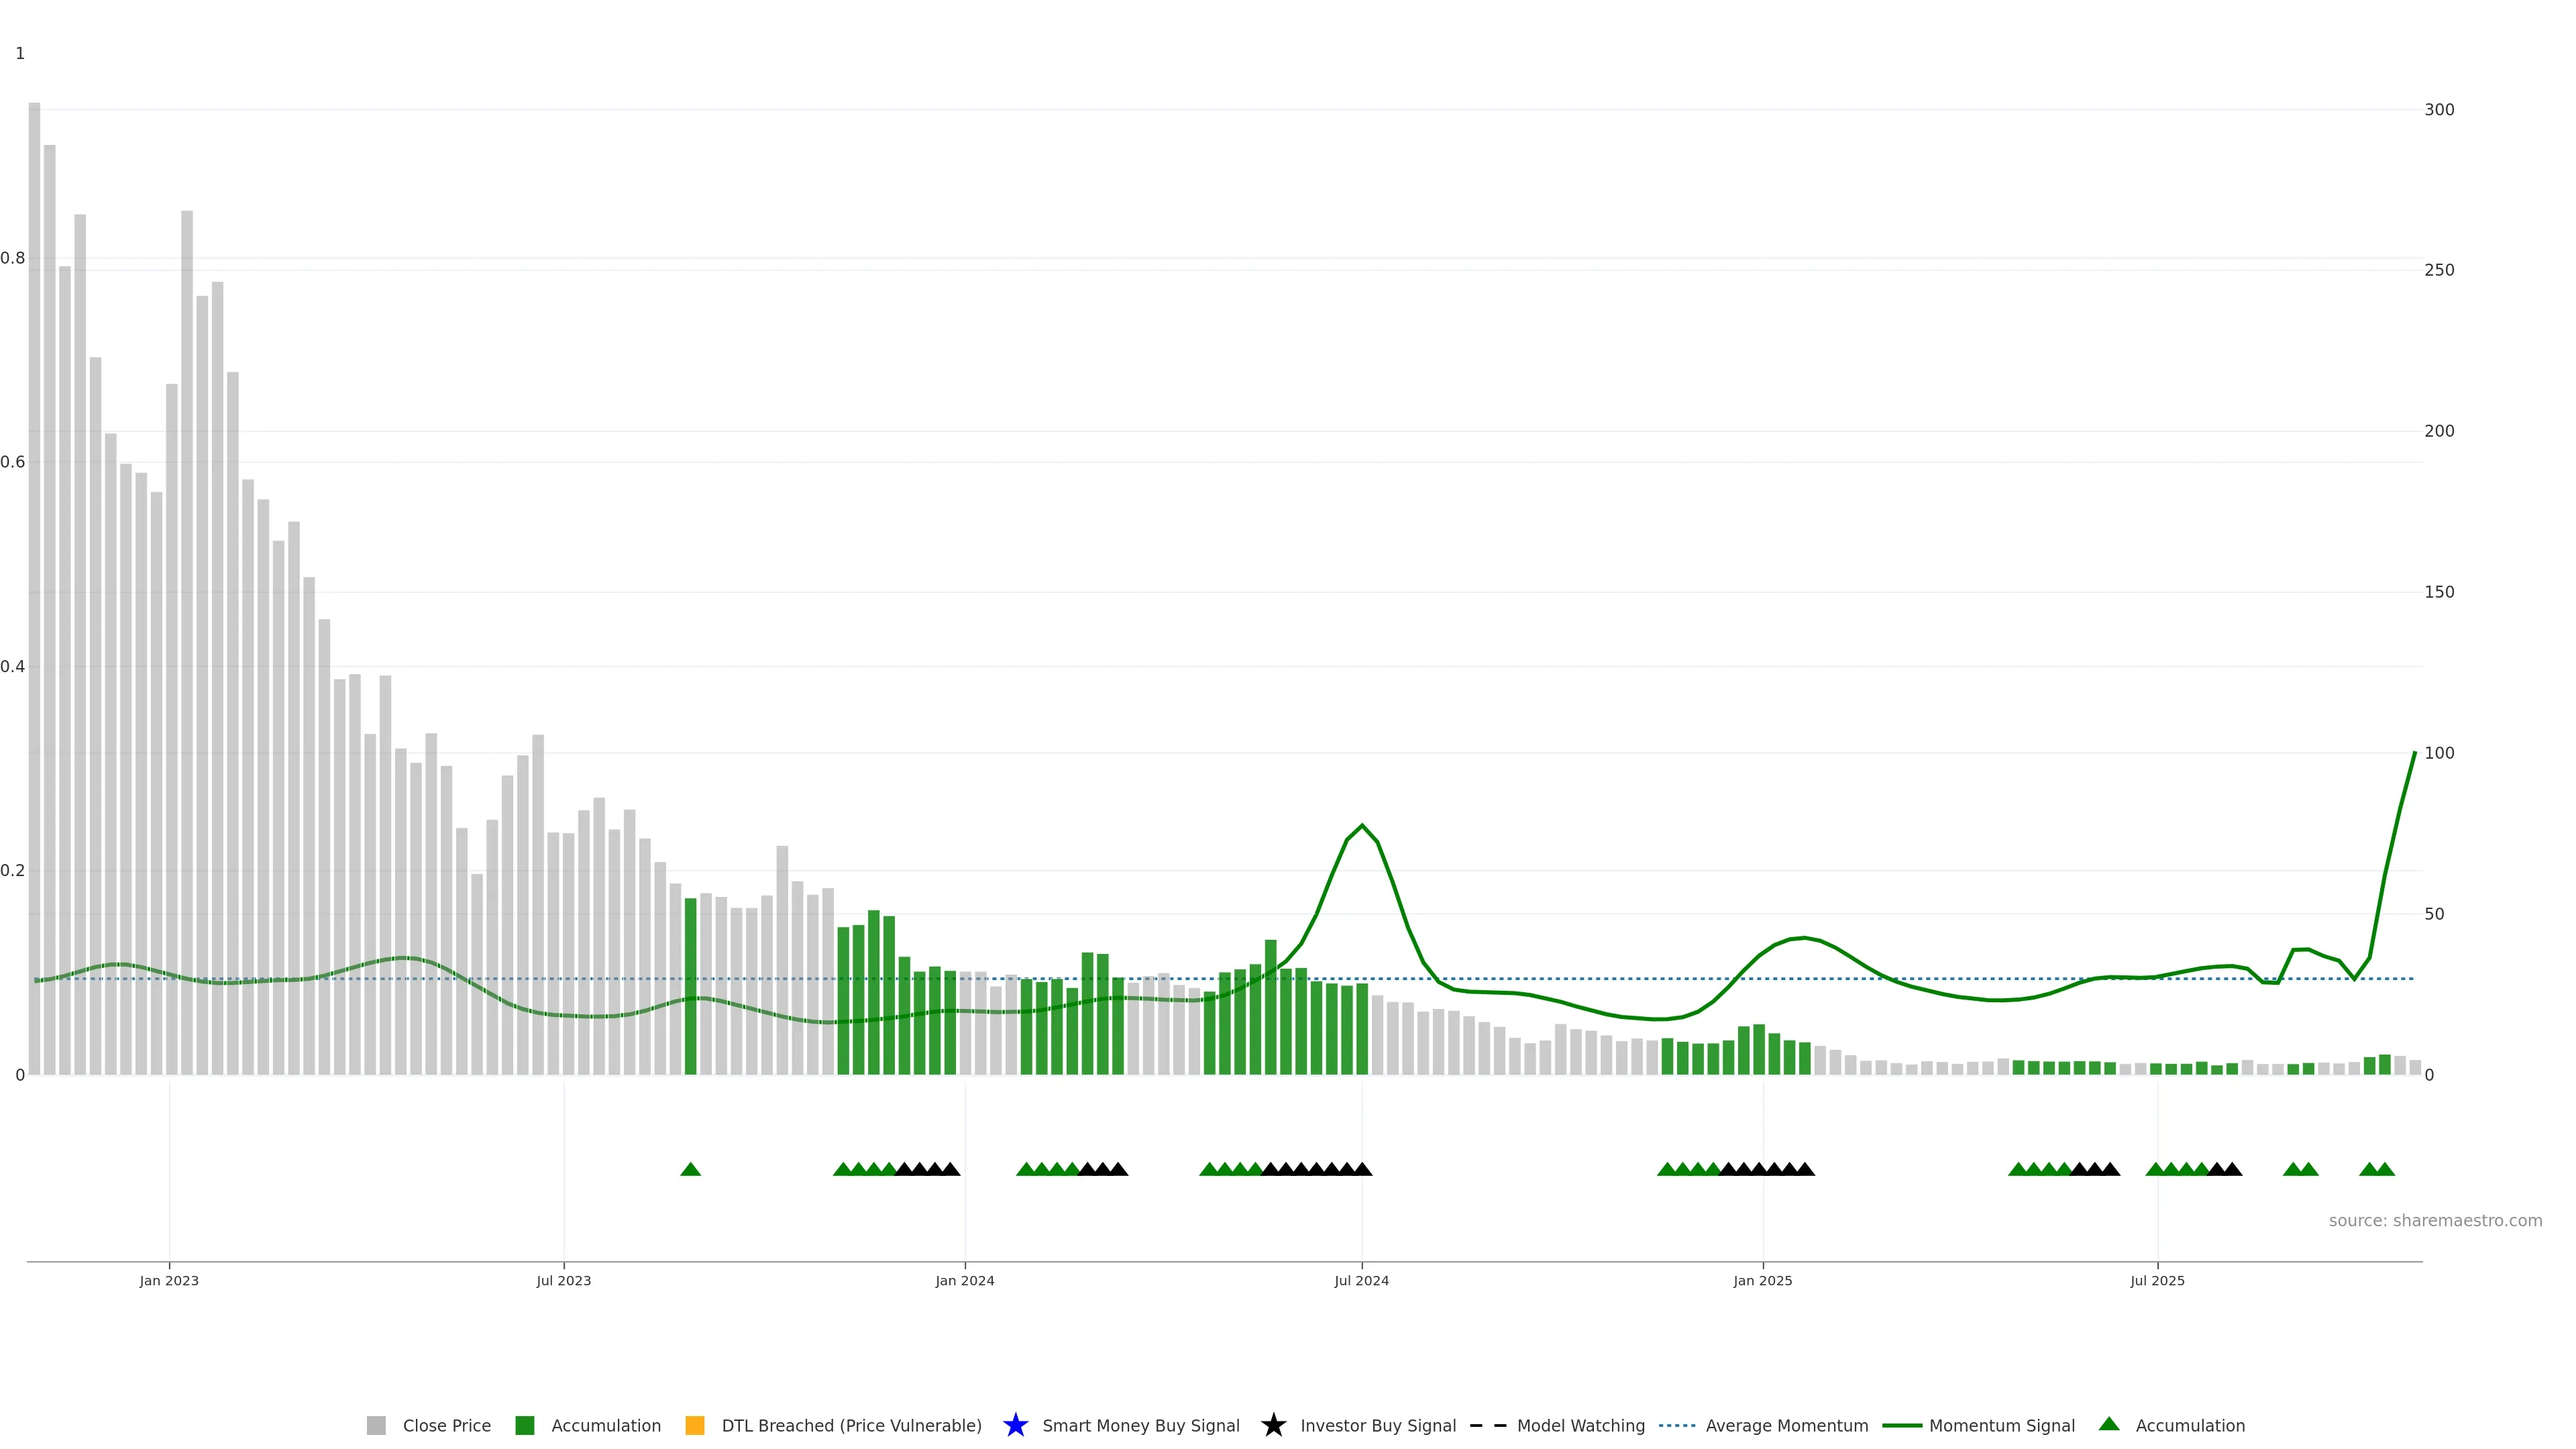The height and width of the screenshot is (1449, 2576).
Task: Click the Jul 2024 axis label
Action: coord(1361,1280)
